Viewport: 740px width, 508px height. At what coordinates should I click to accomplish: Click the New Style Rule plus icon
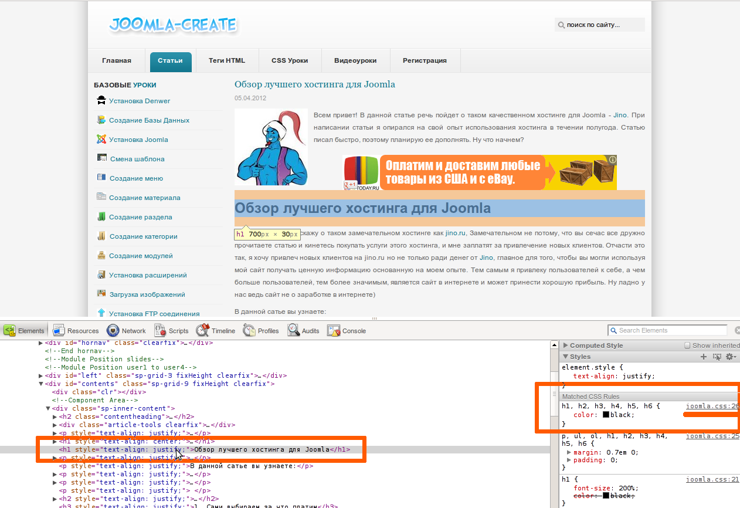[704, 357]
